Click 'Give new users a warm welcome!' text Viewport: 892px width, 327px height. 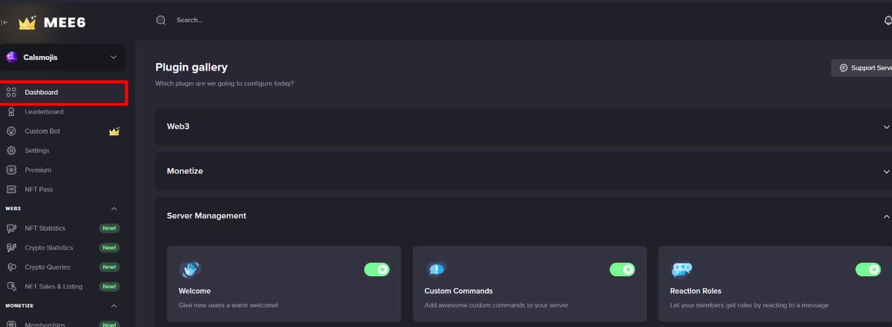point(228,305)
